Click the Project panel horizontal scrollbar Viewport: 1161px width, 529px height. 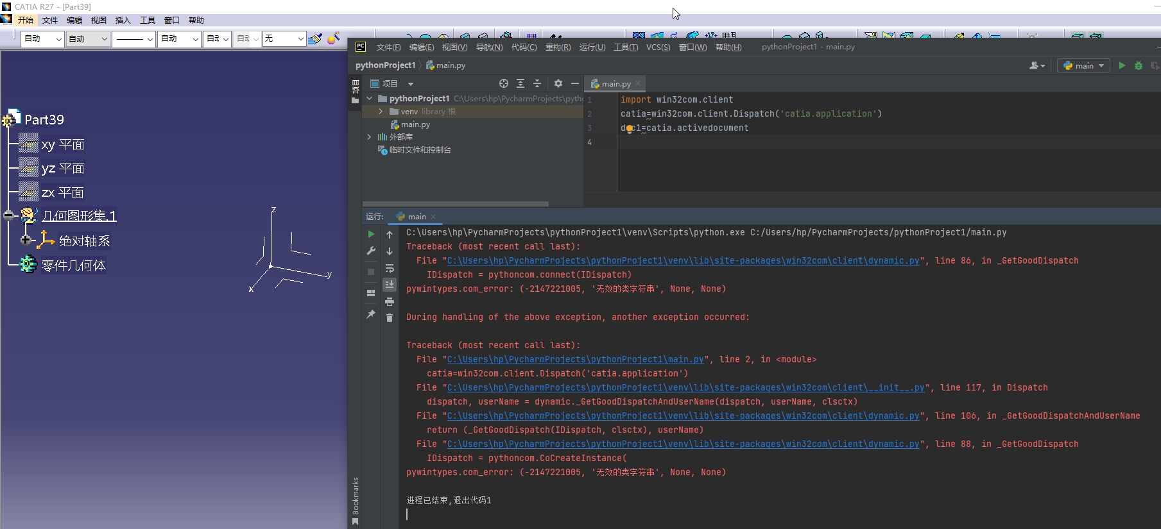(456, 204)
